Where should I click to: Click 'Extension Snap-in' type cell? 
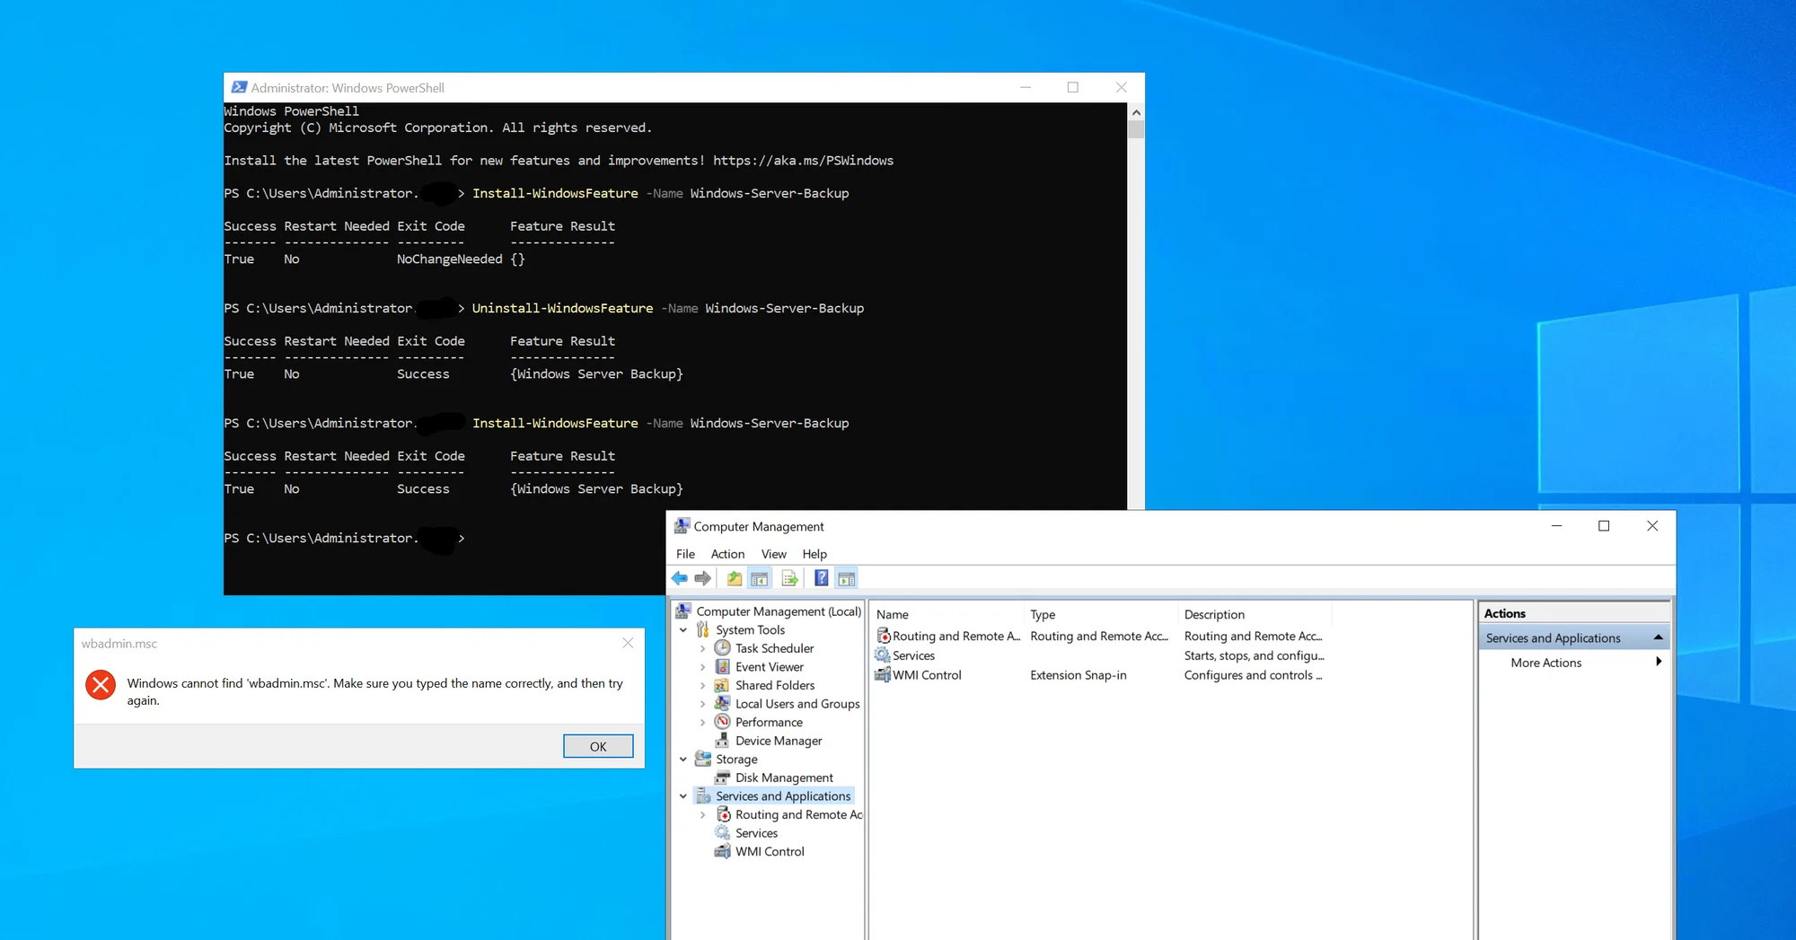click(1078, 675)
